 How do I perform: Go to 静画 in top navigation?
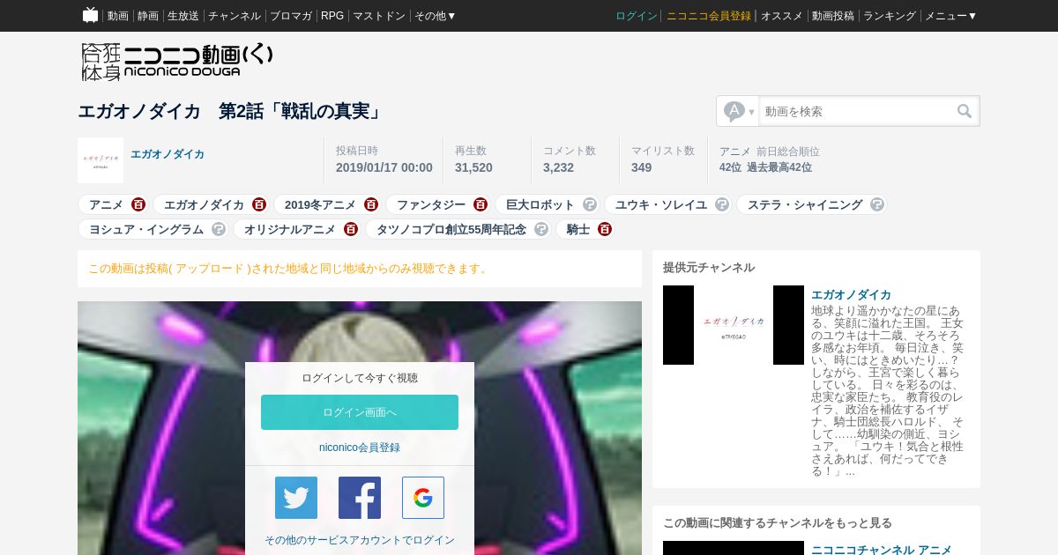[148, 16]
